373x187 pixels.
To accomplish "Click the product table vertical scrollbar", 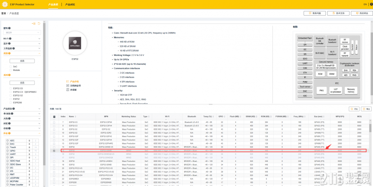I will [370, 128].
